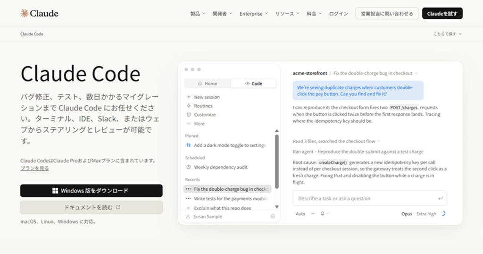Open Customize in the sidebar
The image size is (483, 254).
click(x=205, y=114)
